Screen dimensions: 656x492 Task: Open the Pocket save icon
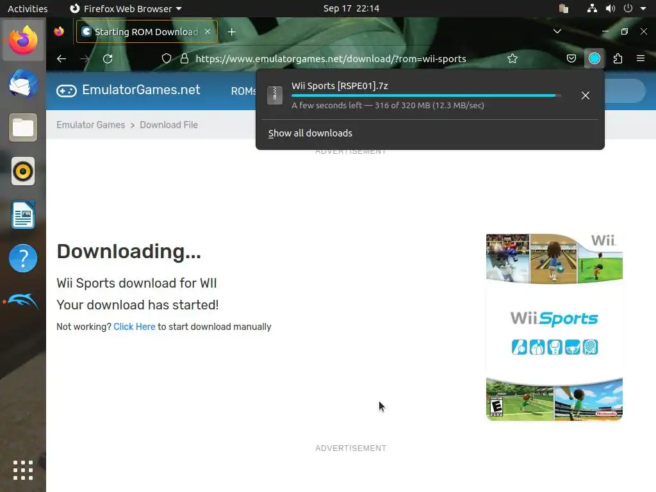click(571, 58)
